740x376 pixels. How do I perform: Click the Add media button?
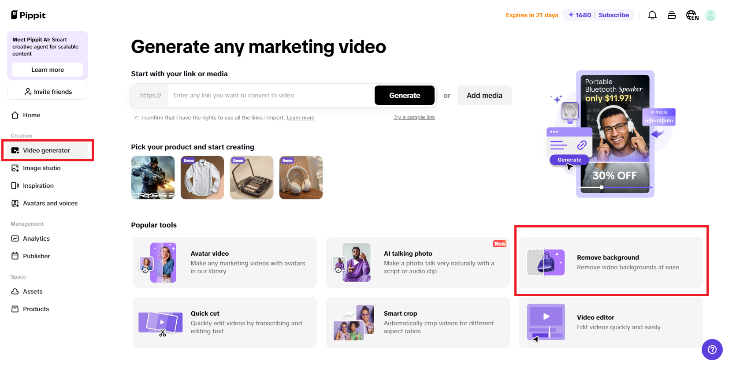(484, 95)
